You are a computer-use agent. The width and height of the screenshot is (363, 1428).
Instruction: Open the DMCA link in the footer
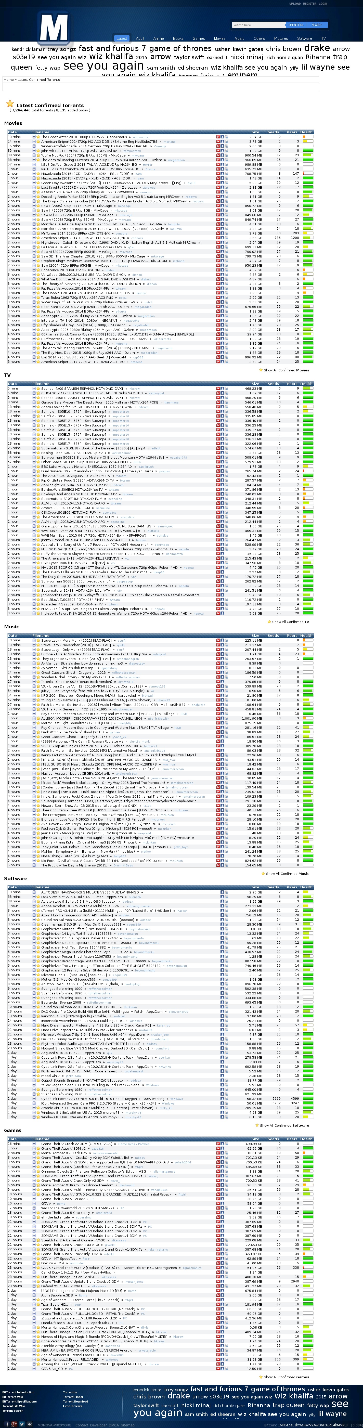[113, 1425]
